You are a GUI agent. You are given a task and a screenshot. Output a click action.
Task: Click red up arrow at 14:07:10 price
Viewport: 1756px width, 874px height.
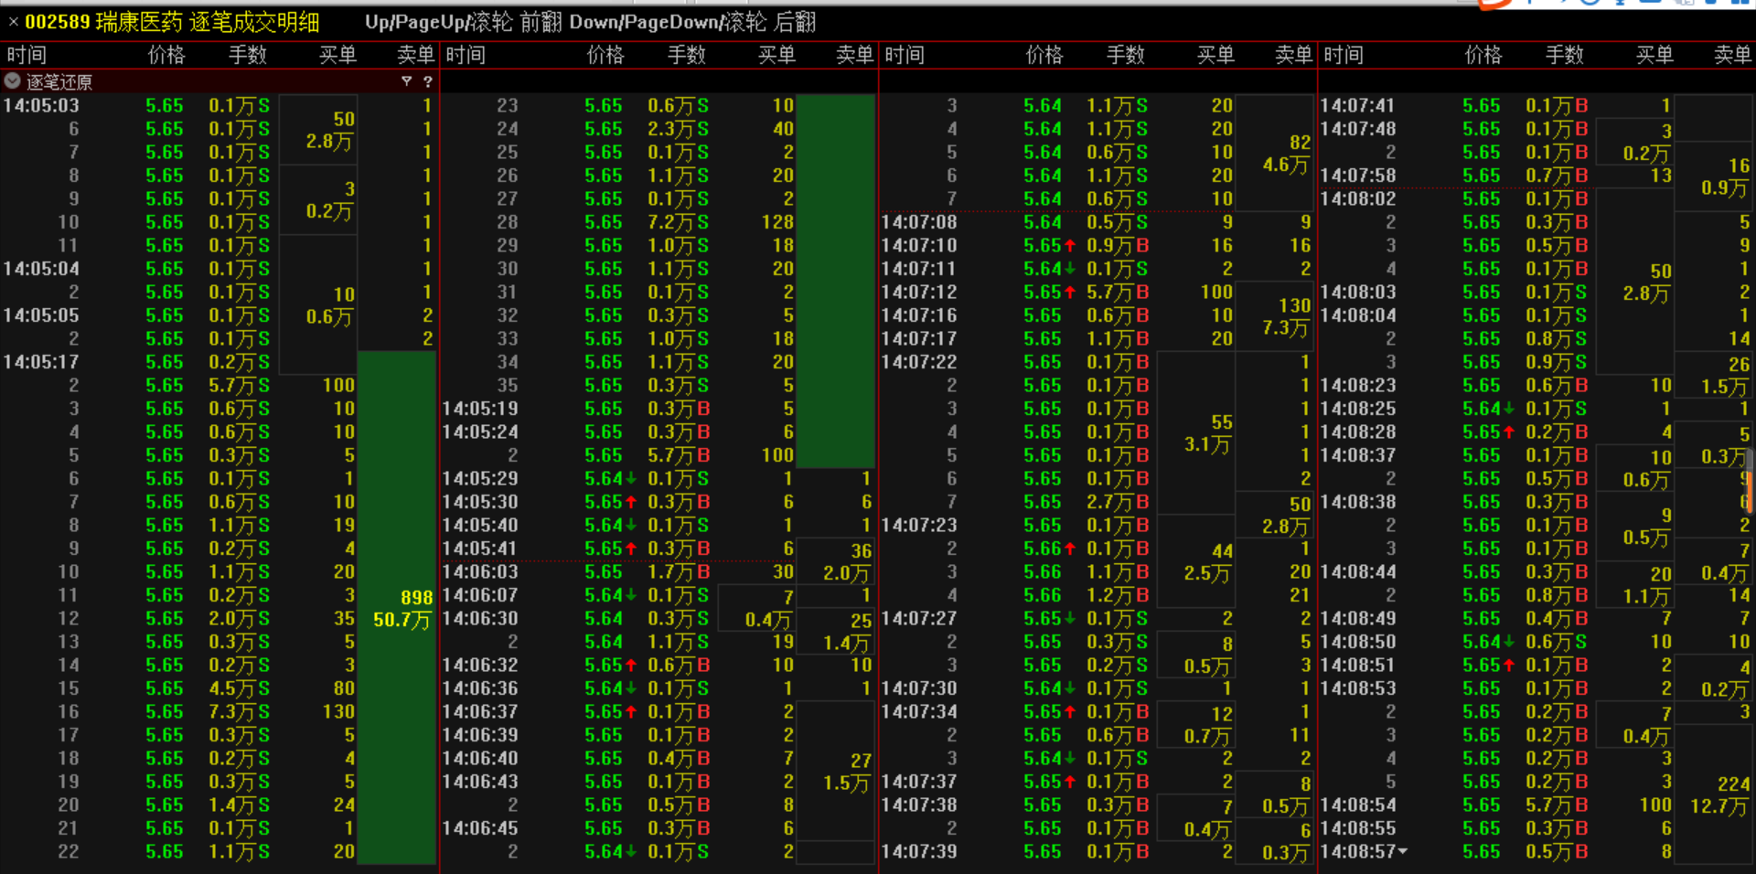[1070, 246]
